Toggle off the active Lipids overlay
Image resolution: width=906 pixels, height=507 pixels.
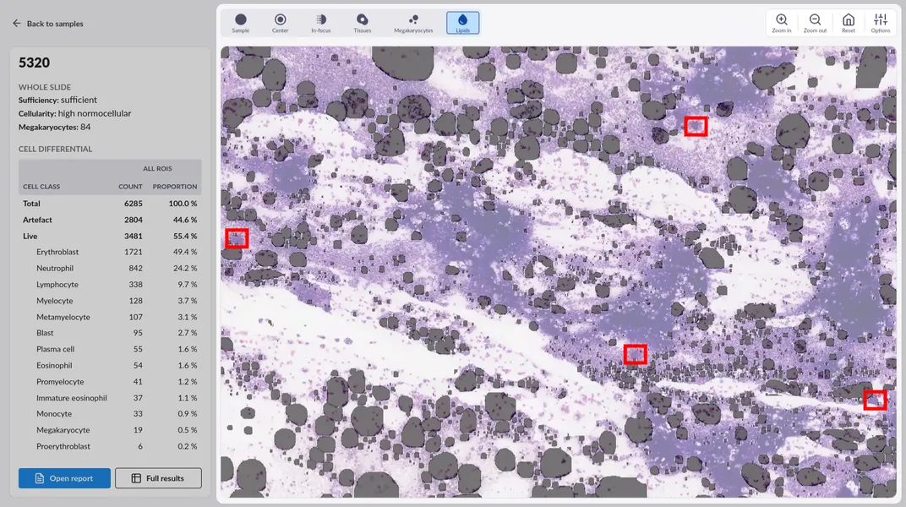(462, 23)
